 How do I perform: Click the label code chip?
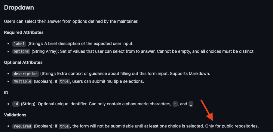[x=19, y=44]
